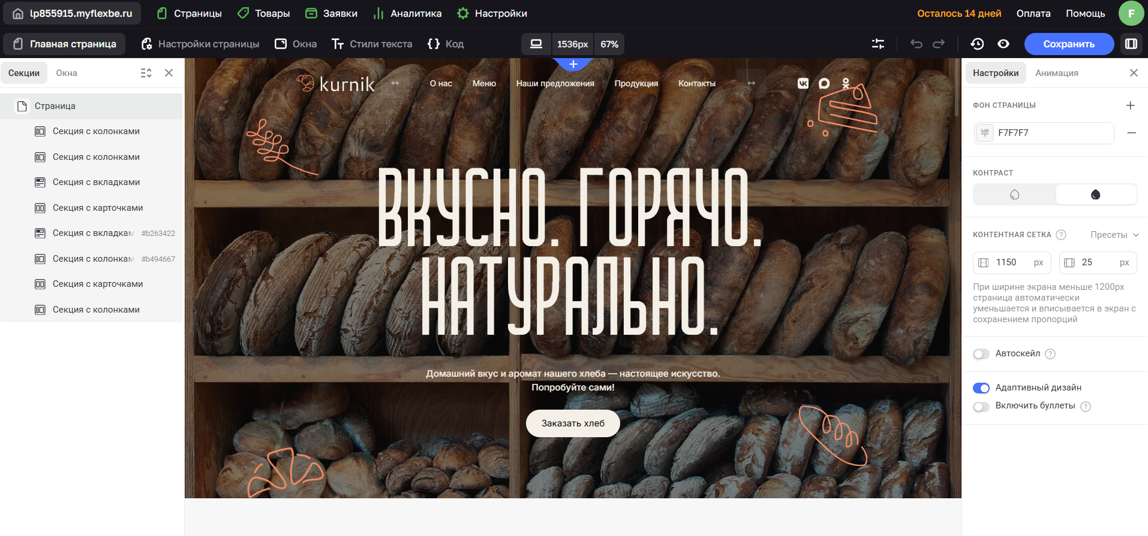Screen dimensions: 1148x536
Task: Switch to the Анимация tab
Action: point(1057,73)
